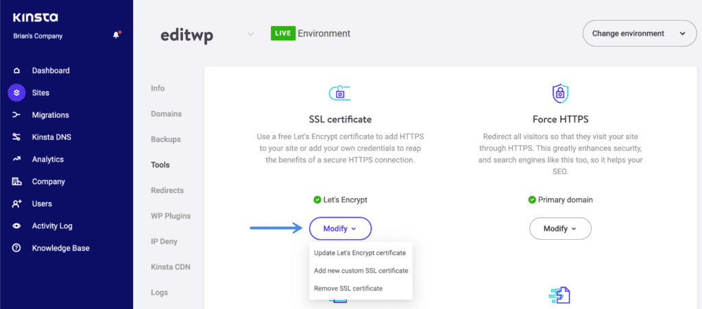Click the LIVE environment badge

click(283, 33)
